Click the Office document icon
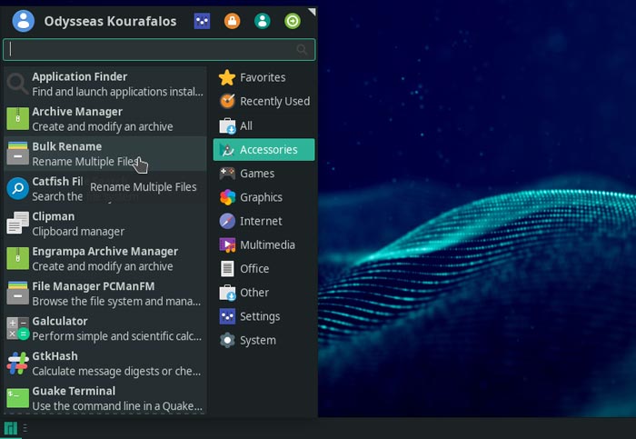636x439 pixels. click(x=227, y=269)
